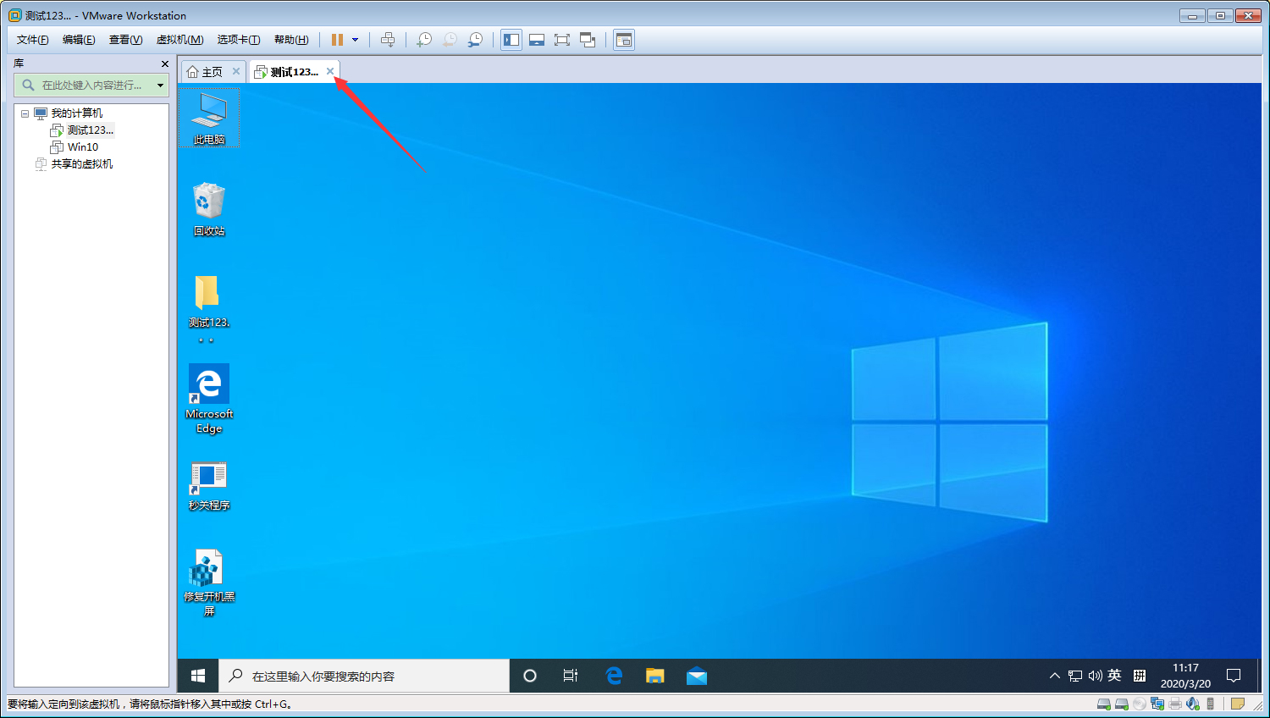
Task: Open the library search dropdown
Action: (x=161, y=85)
